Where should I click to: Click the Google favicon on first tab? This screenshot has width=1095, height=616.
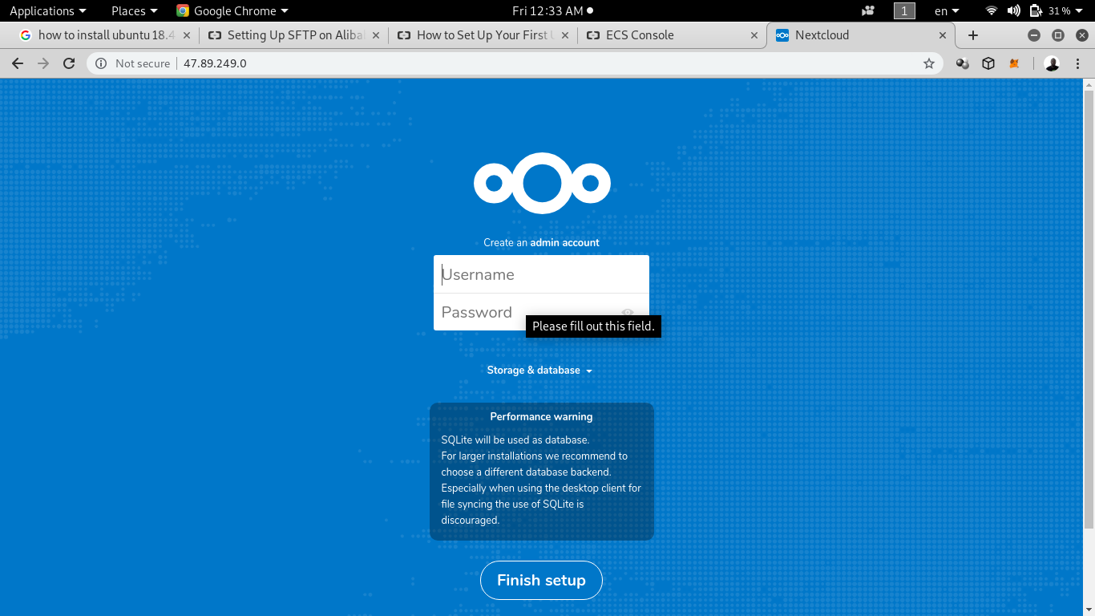pos(26,35)
